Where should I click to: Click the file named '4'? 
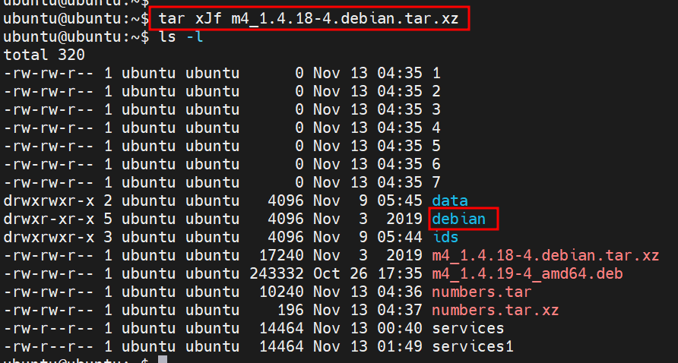click(x=436, y=128)
